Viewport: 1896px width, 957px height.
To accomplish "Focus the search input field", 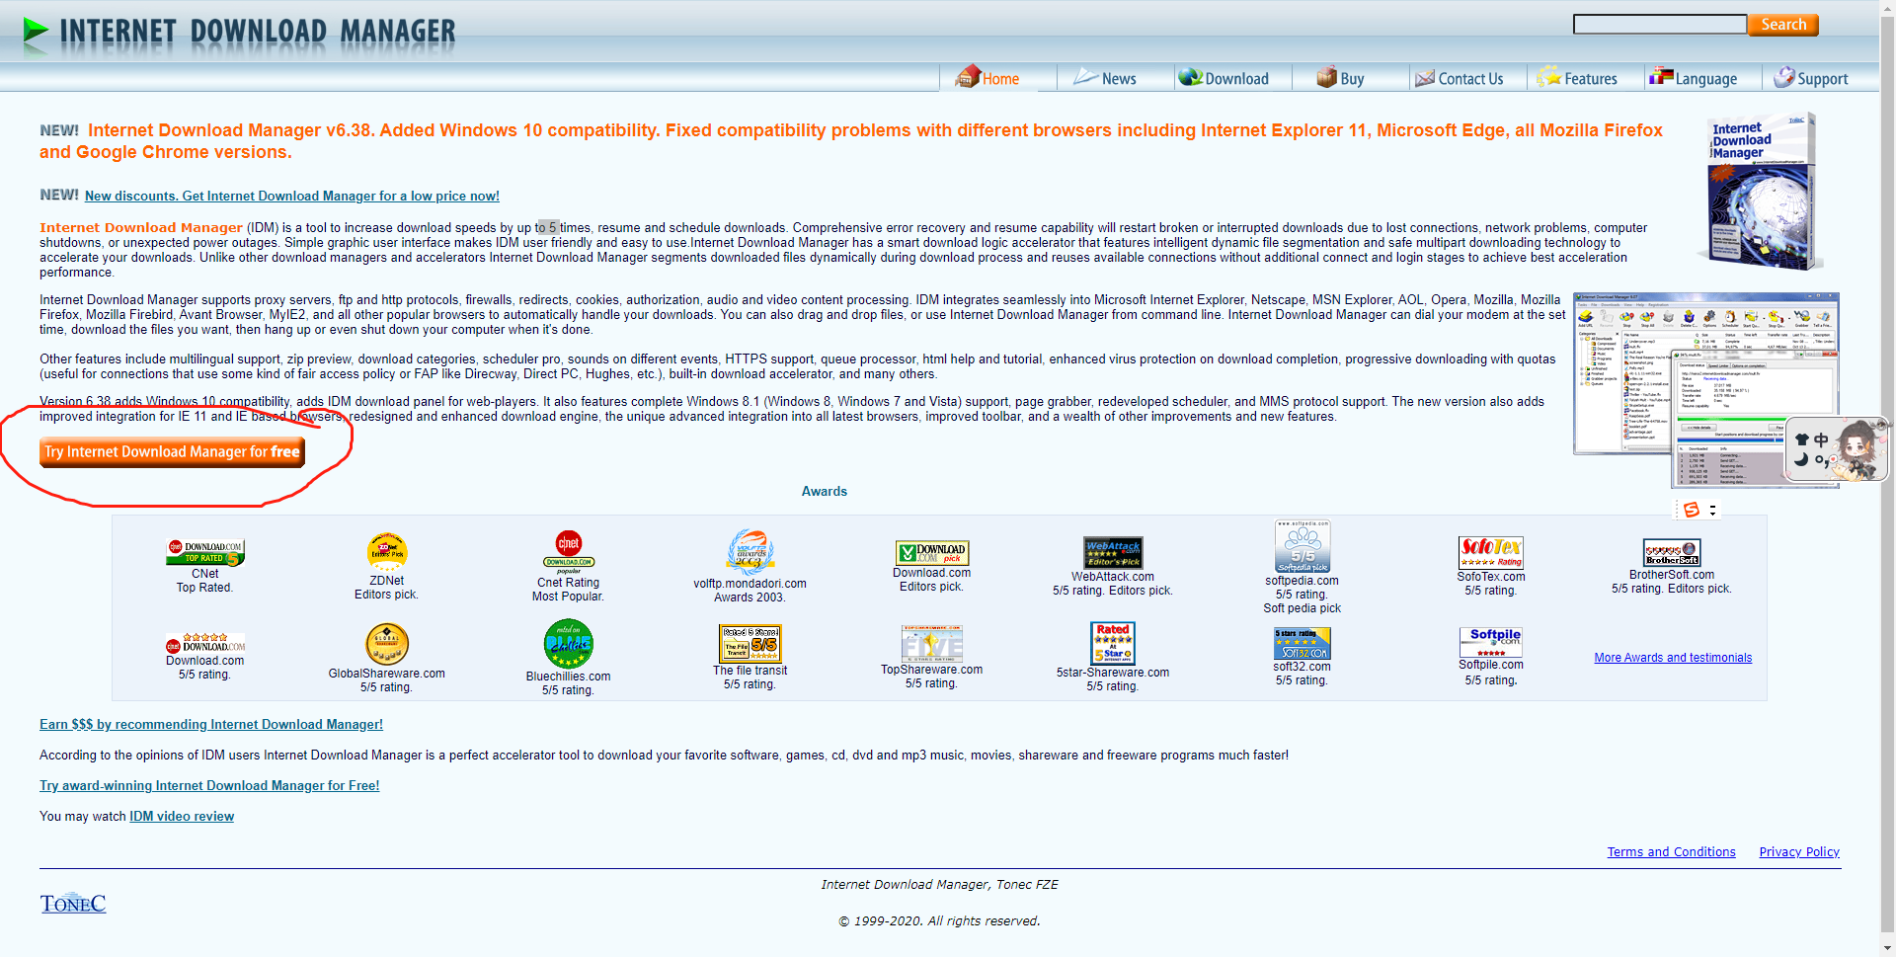I will tap(1660, 25).
